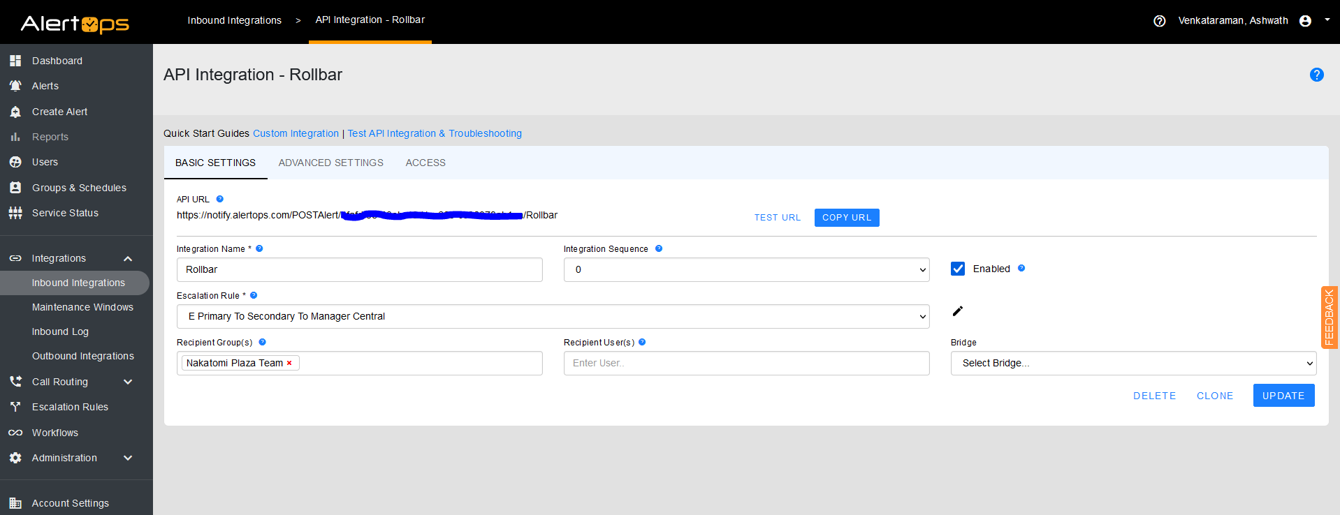1340x515 pixels.
Task: Switch to the Advanced Settings tab
Action: pos(330,163)
